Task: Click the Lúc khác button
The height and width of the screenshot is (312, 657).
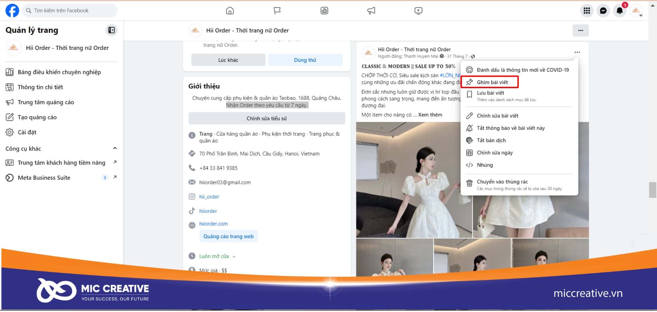Action: pos(228,60)
